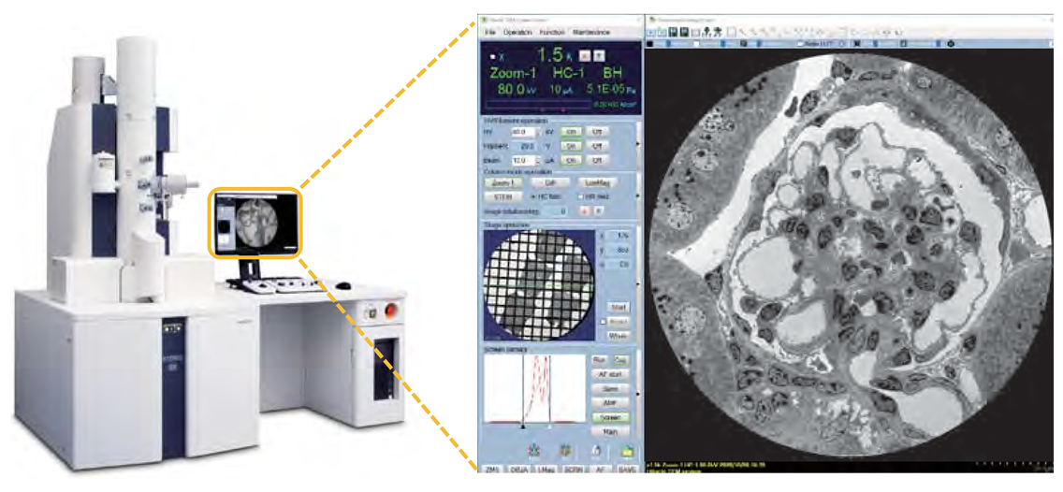Tick the checkbox under stage Start button
The width and height of the screenshot is (1063, 492).
point(603,322)
